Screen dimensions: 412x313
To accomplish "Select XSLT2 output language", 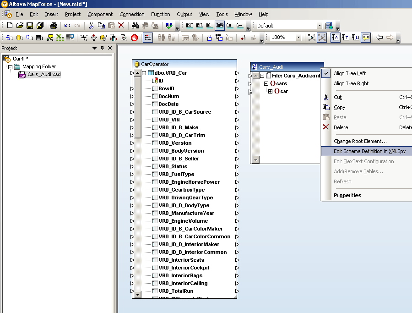I will pyautogui.click(x=200, y=26).
